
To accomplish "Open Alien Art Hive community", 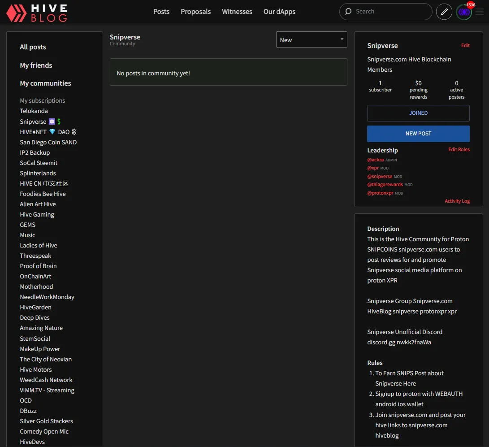I will coord(38,204).
